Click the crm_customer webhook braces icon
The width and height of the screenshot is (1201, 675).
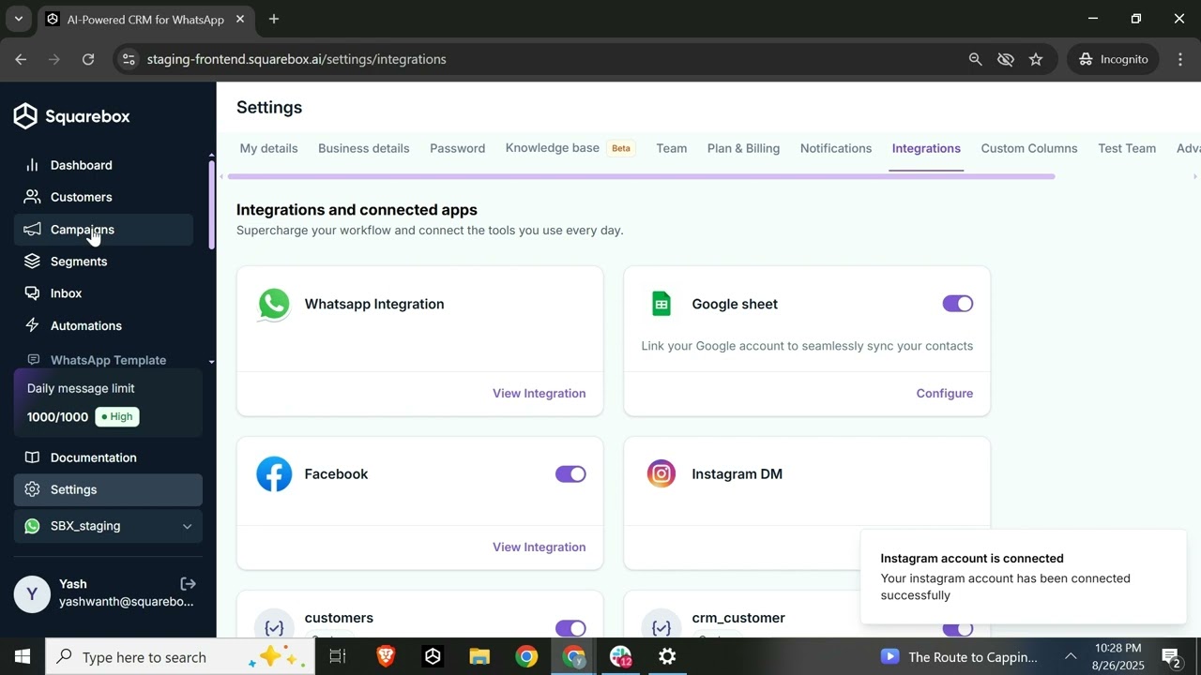[661, 627]
